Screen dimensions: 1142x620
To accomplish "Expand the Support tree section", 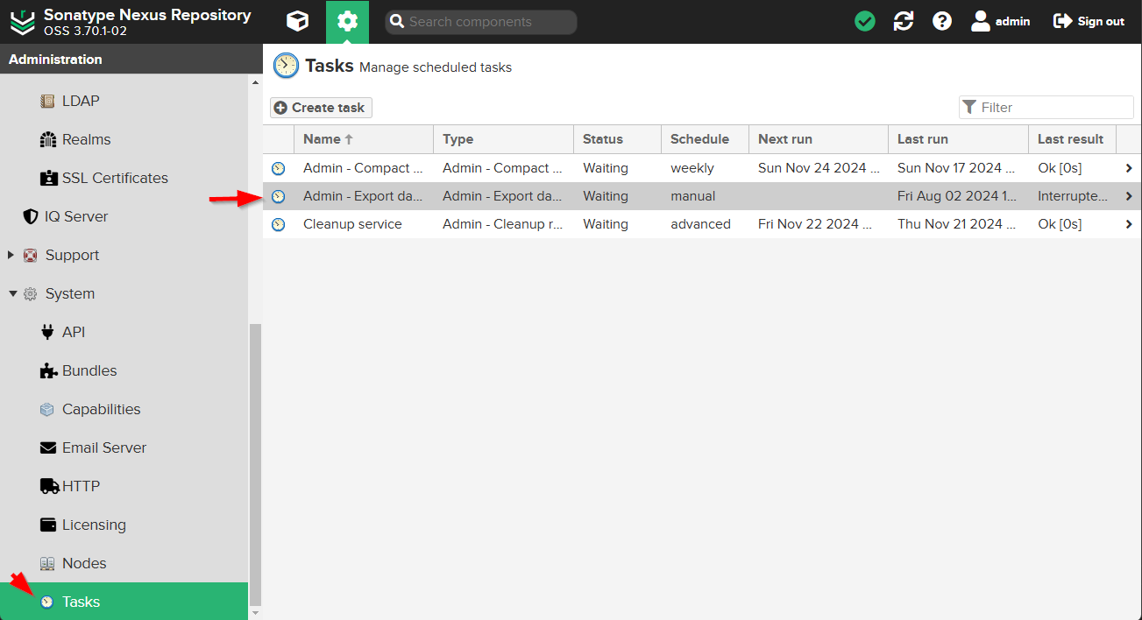I will (x=11, y=256).
